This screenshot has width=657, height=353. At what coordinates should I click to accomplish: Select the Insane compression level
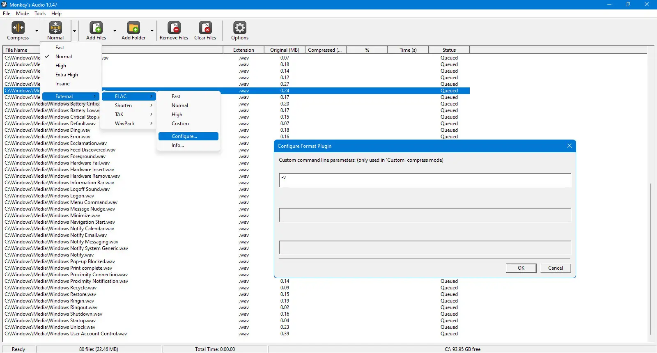pos(71,84)
